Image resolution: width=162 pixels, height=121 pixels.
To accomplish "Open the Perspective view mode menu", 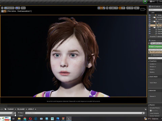I will click(x=9, y=8).
